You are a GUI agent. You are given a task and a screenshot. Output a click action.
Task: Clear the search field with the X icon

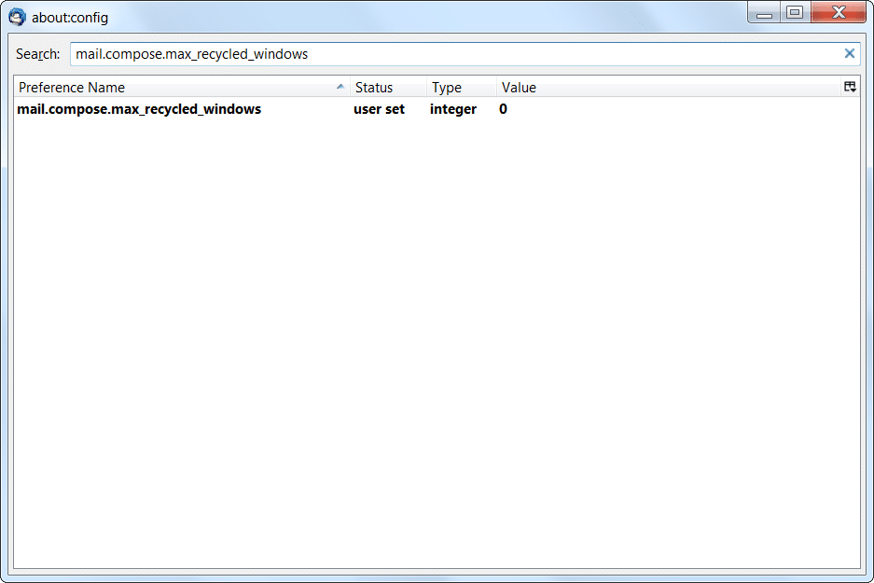[x=849, y=53]
